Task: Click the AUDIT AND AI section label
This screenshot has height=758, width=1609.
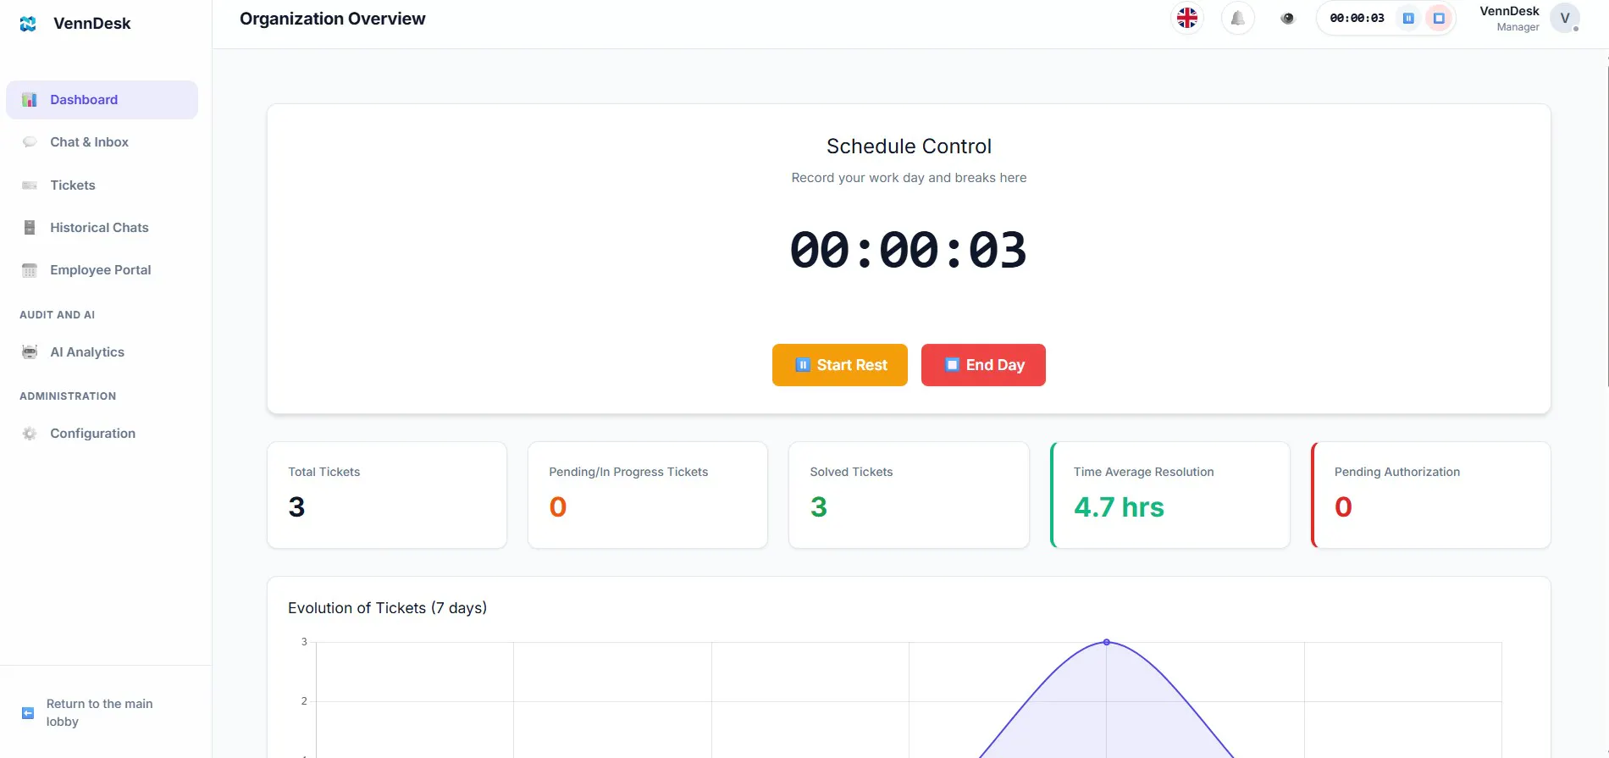Action: pos(58,315)
